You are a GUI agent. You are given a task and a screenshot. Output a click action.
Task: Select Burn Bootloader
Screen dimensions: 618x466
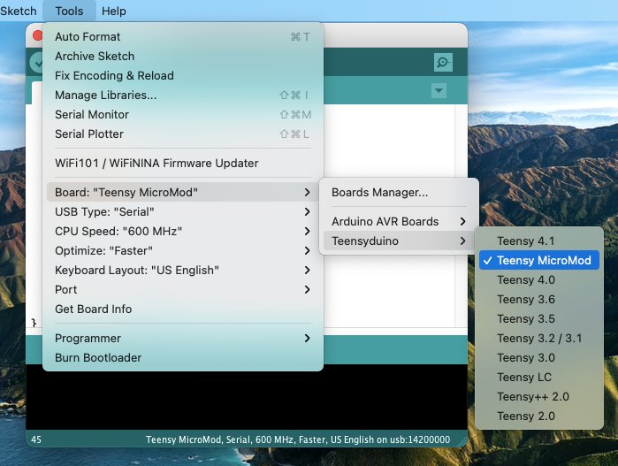(x=183, y=357)
